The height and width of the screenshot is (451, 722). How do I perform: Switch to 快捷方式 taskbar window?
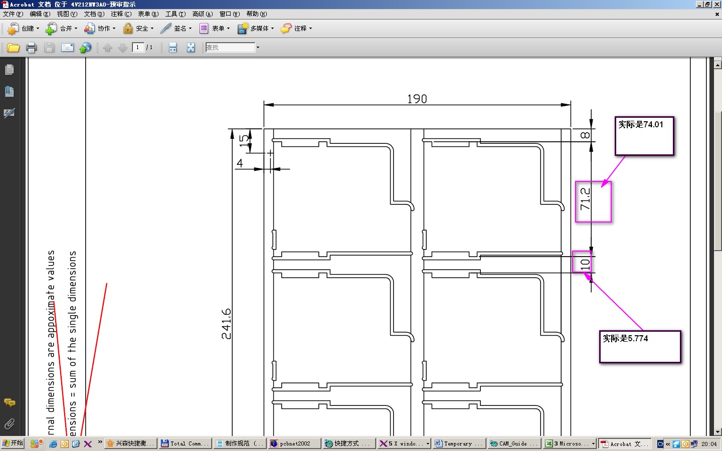349,443
